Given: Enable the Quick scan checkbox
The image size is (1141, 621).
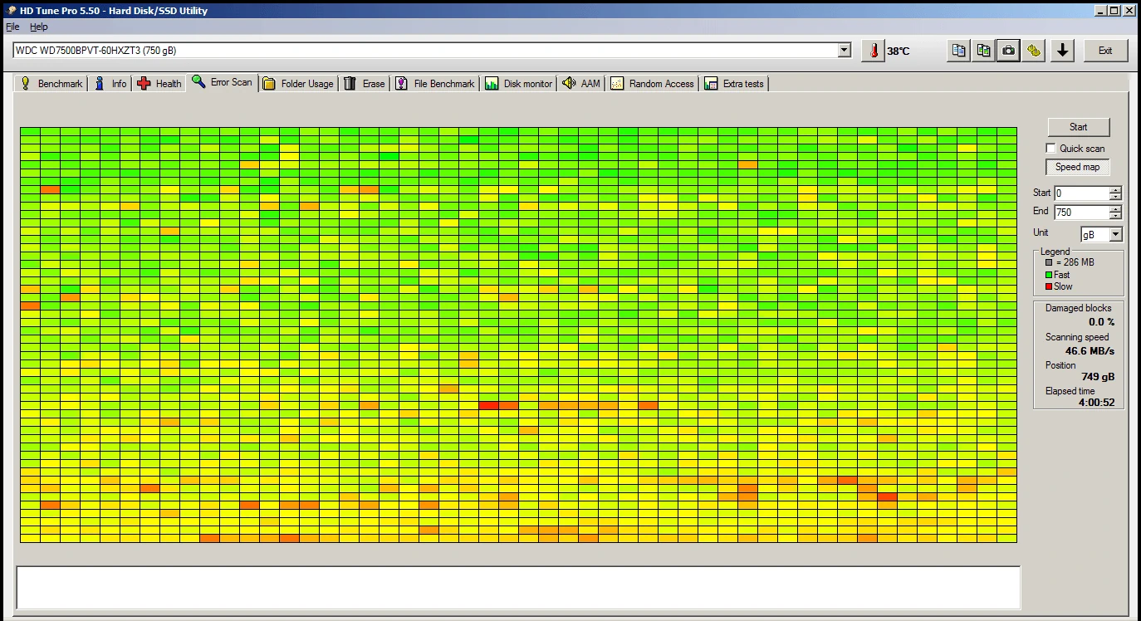Looking at the screenshot, I should coord(1051,148).
